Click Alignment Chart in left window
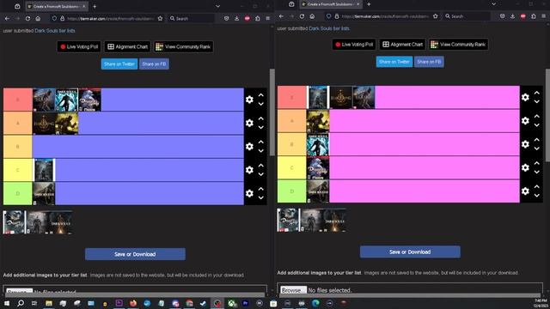Screen dimensions: 550x309 pos(127,46)
